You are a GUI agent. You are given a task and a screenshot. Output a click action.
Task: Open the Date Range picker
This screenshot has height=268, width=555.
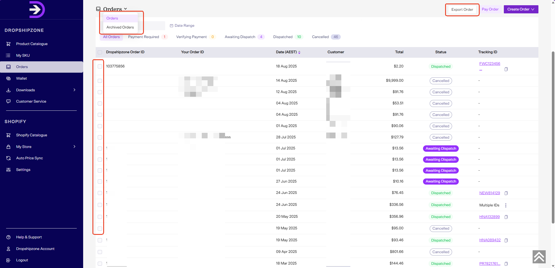coord(182,26)
